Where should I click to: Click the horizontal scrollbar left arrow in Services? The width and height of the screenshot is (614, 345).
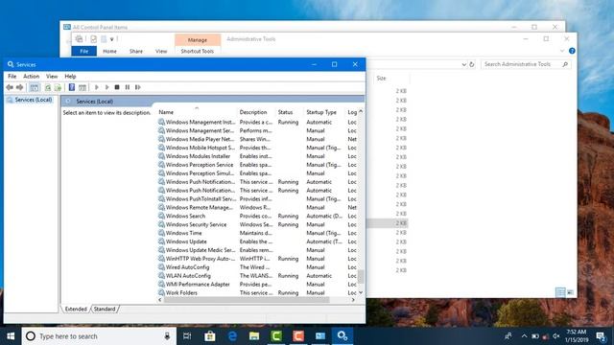coord(160,300)
